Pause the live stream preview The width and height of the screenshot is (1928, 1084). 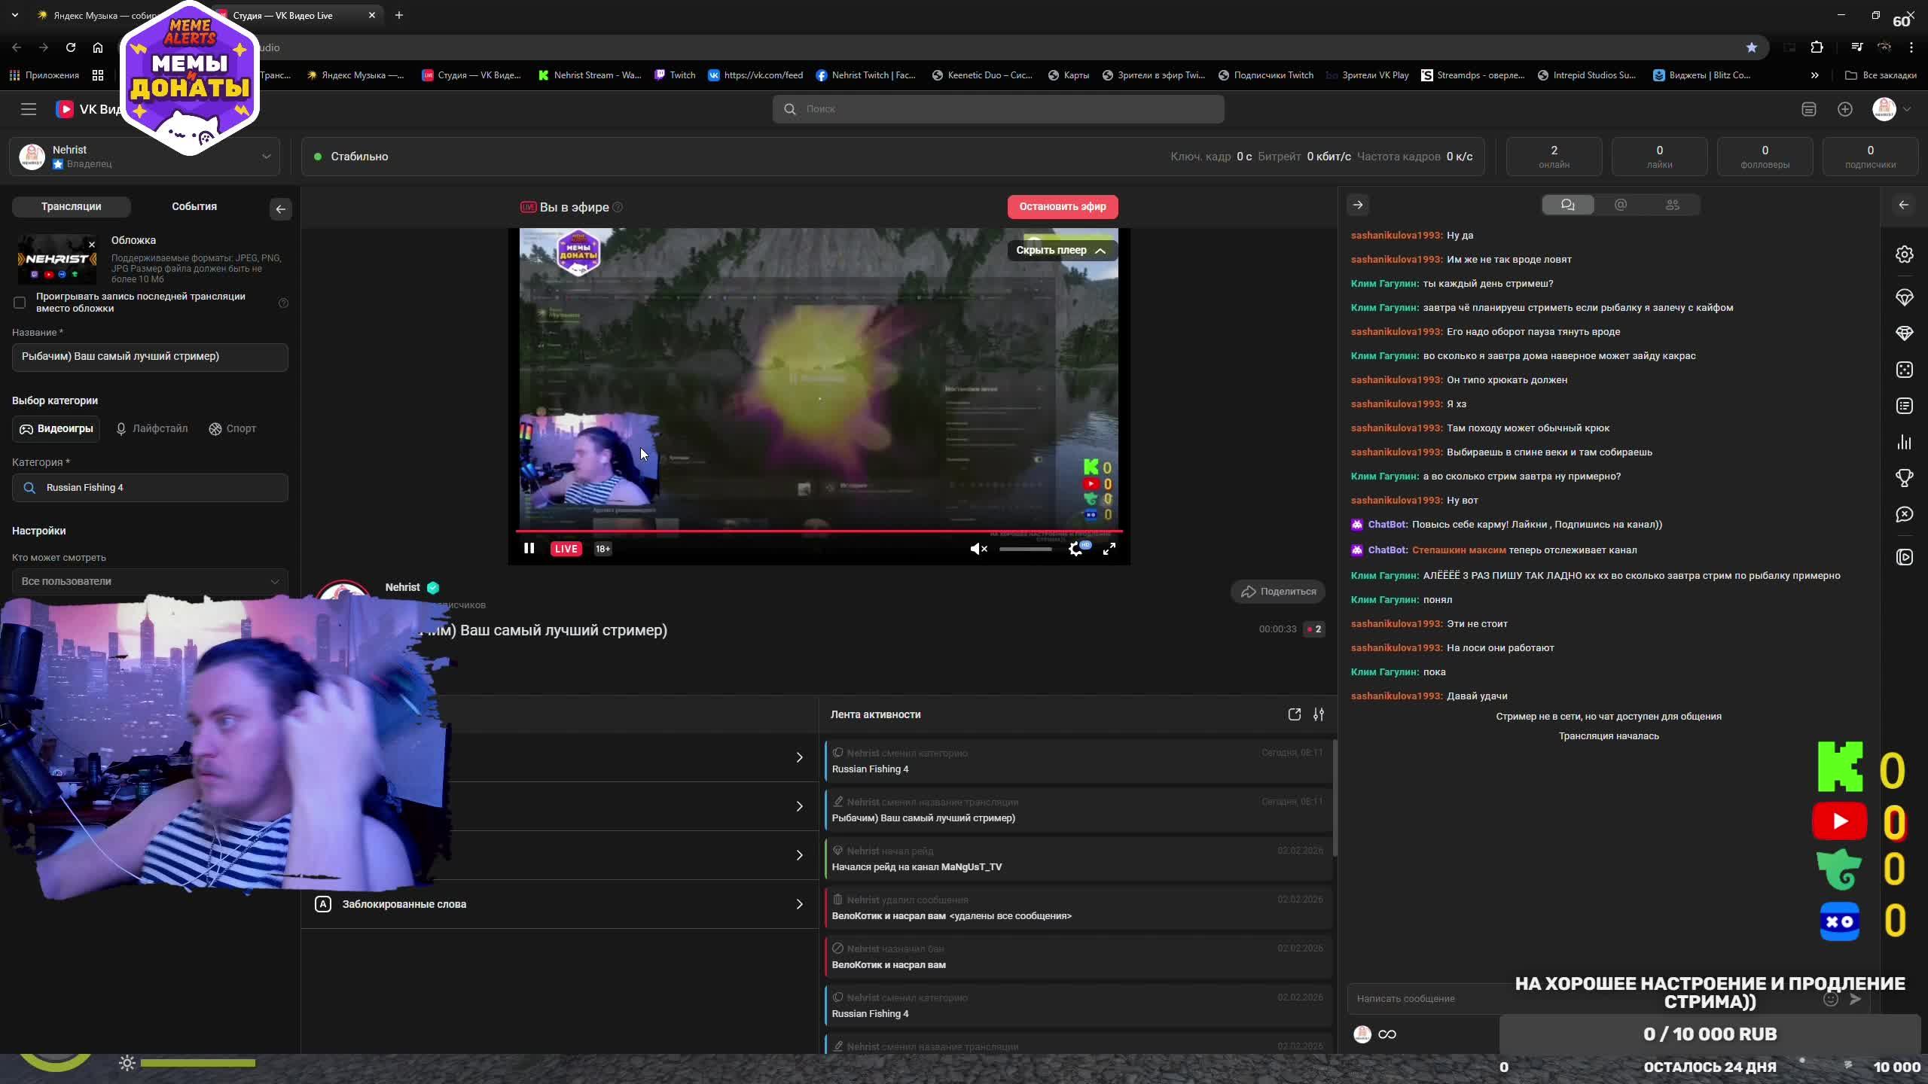tap(529, 549)
